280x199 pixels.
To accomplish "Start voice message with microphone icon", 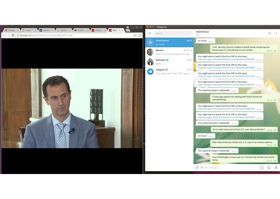I will [x=276, y=168].
